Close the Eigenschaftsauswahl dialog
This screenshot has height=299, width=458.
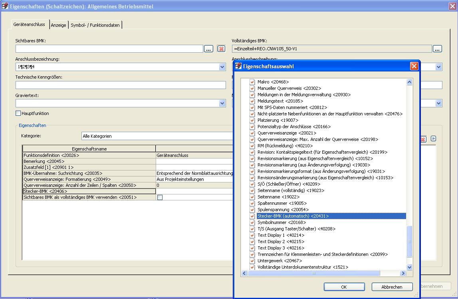coord(414,66)
